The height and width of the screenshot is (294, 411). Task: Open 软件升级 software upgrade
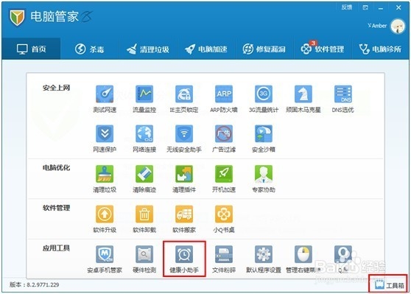tap(105, 220)
